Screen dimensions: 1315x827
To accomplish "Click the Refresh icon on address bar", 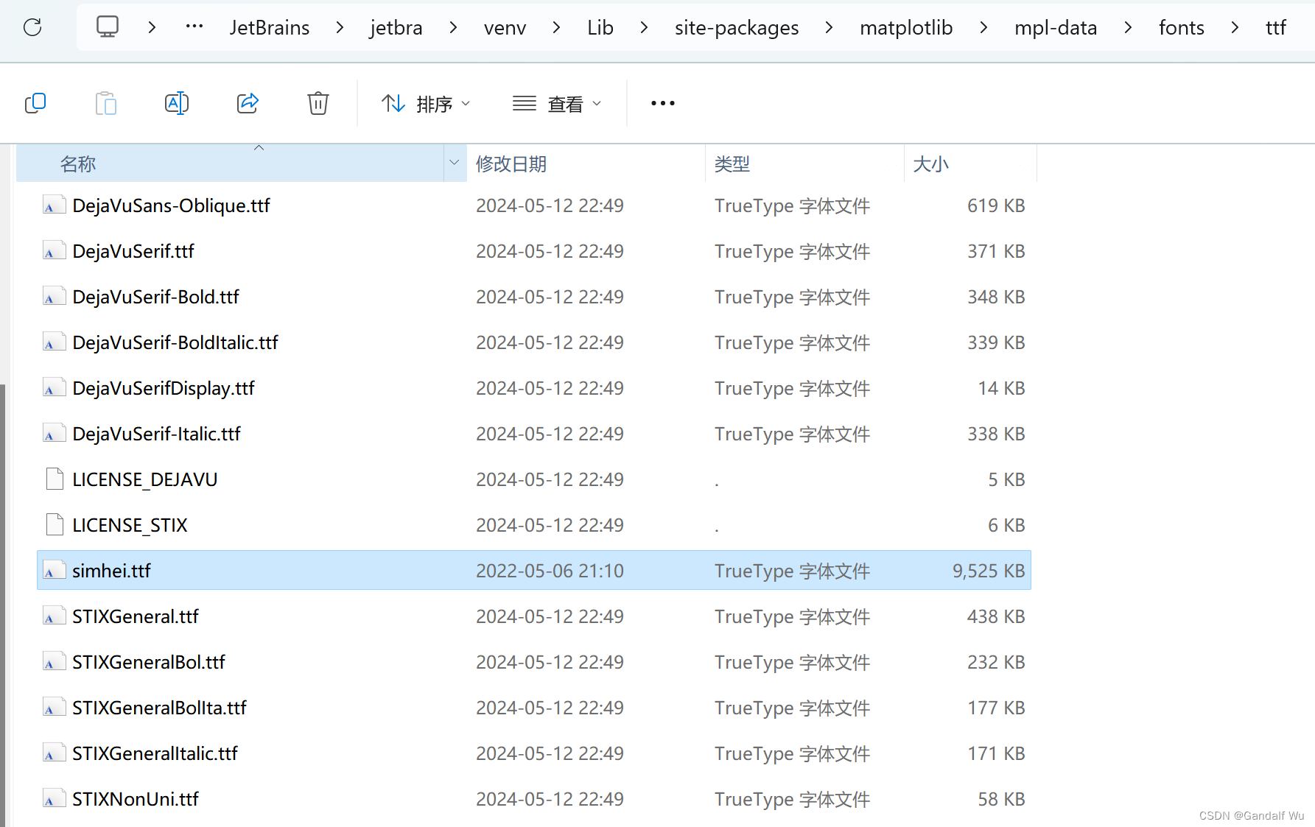I will (32, 27).
